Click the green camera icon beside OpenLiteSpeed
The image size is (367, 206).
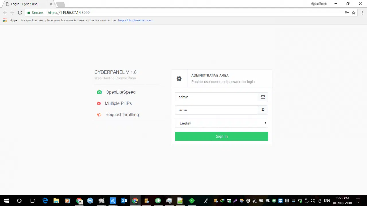click(99, 92)
